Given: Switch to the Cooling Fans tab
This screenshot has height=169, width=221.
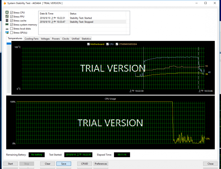Looking at the screenshot, I should click(x=32, y=39).
